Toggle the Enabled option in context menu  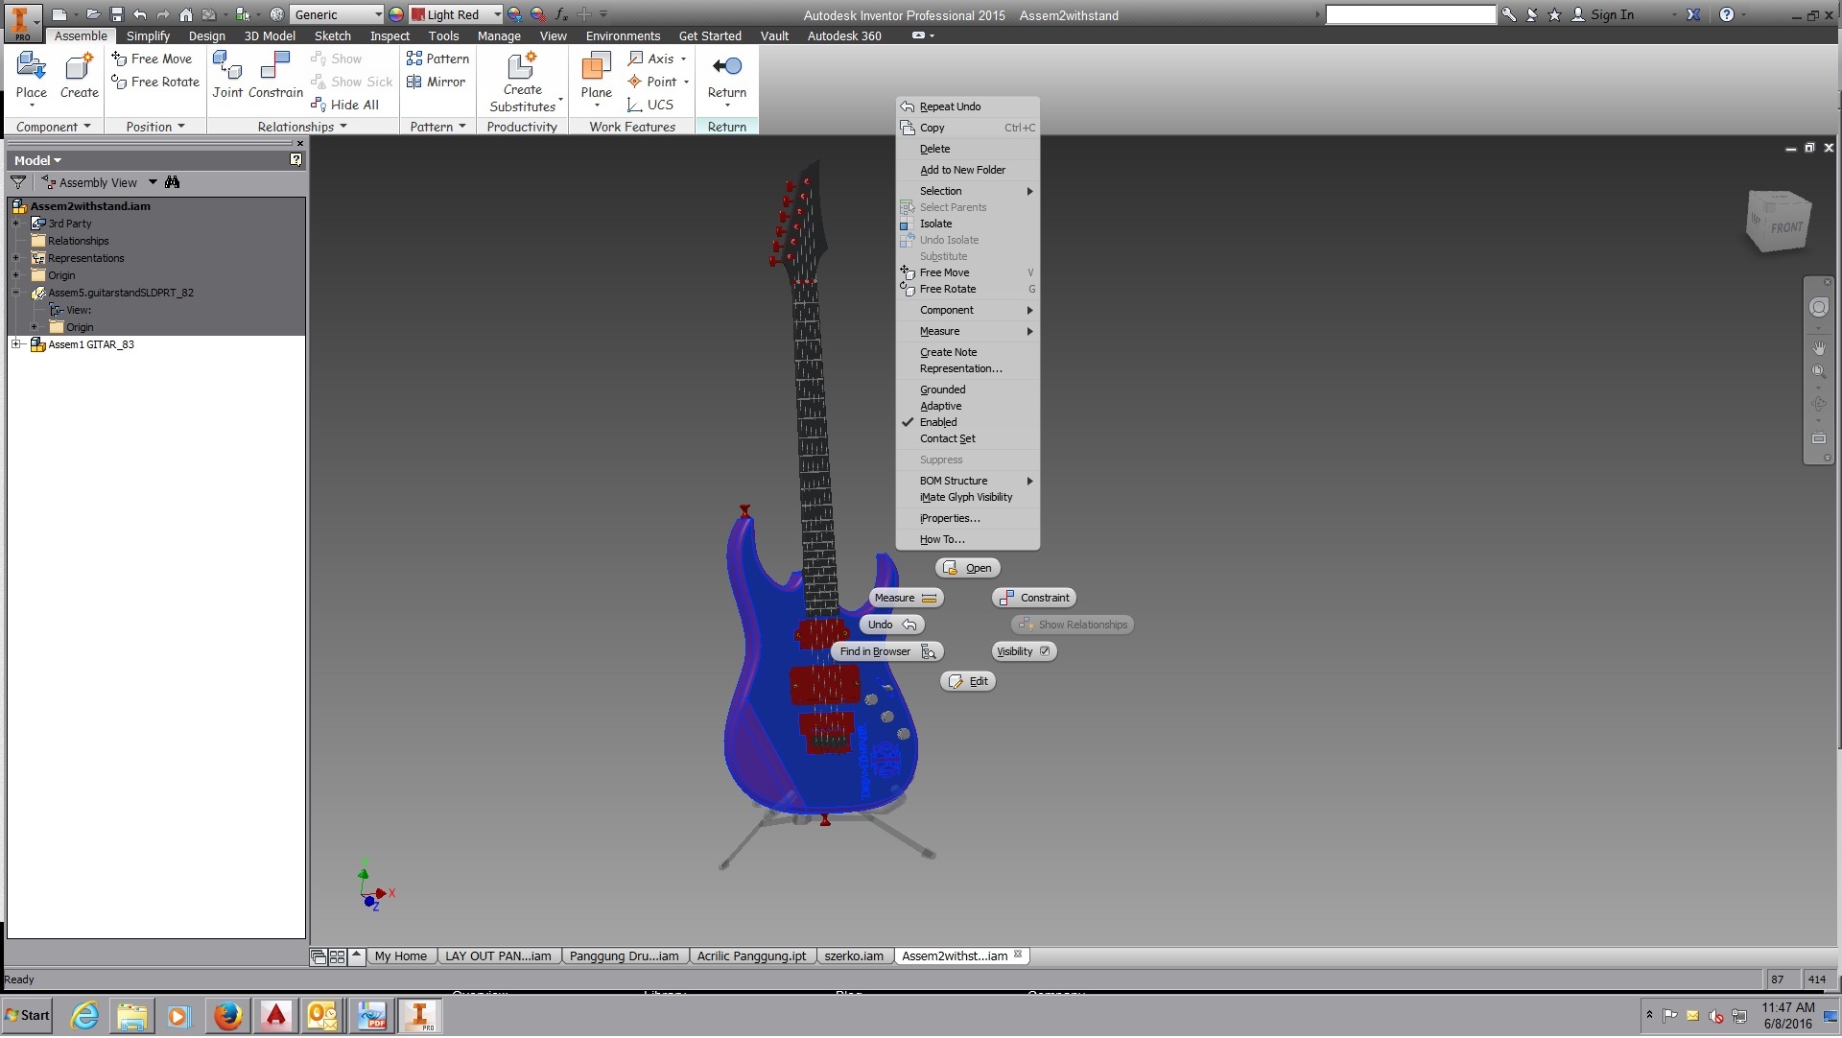click(x=937, y=423)
